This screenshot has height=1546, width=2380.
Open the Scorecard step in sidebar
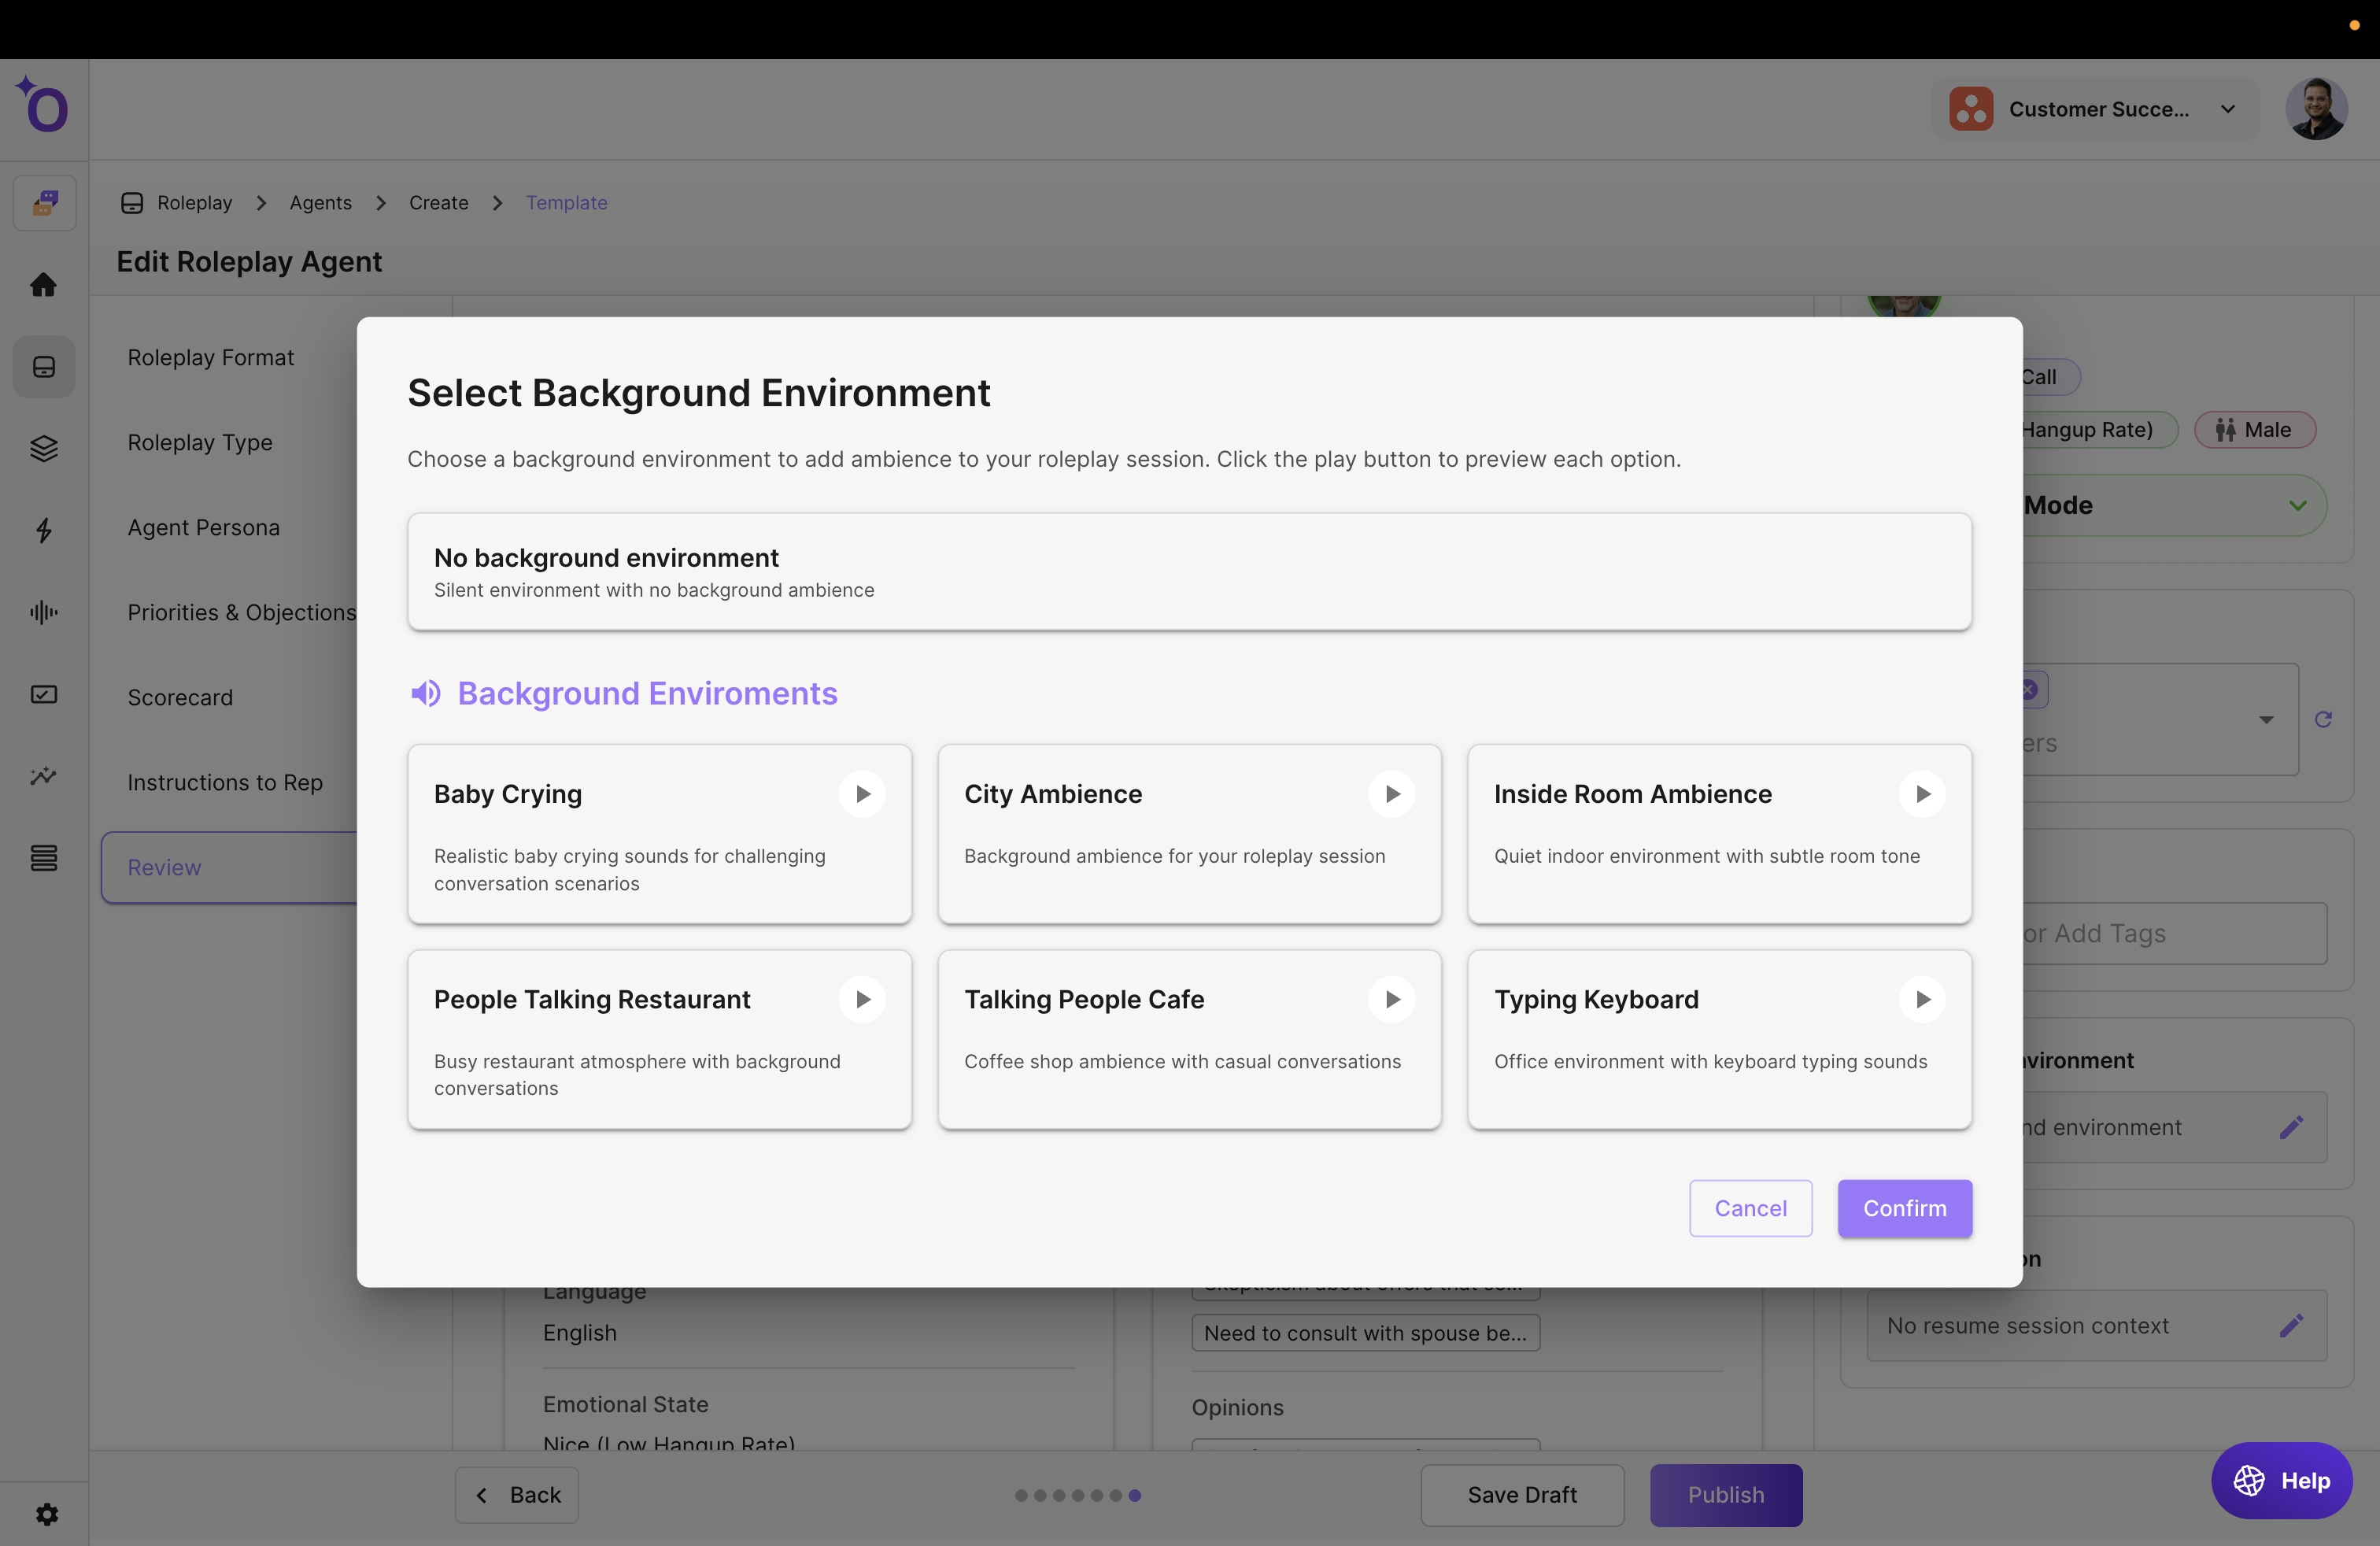coord(180,697)
